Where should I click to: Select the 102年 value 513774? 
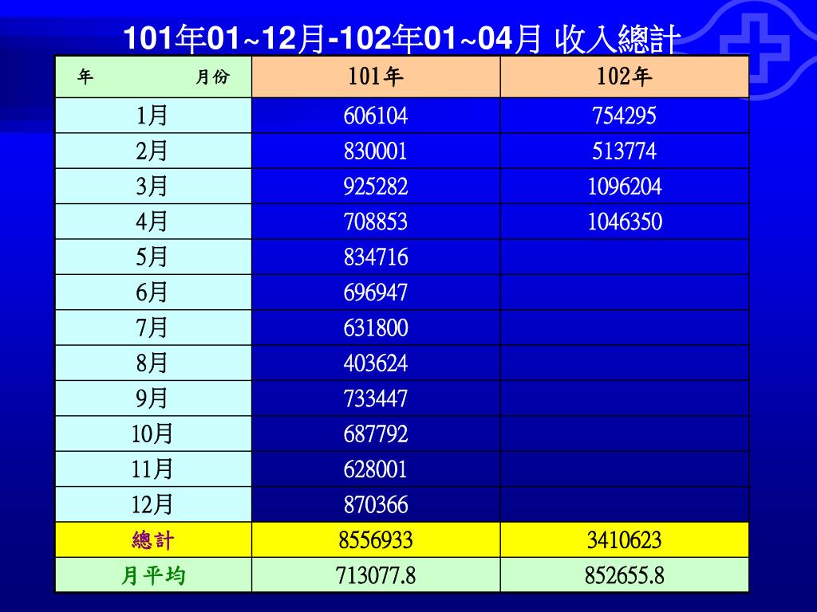624,151
